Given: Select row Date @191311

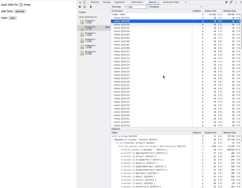Looking at the screenshot, I should 176,51.
